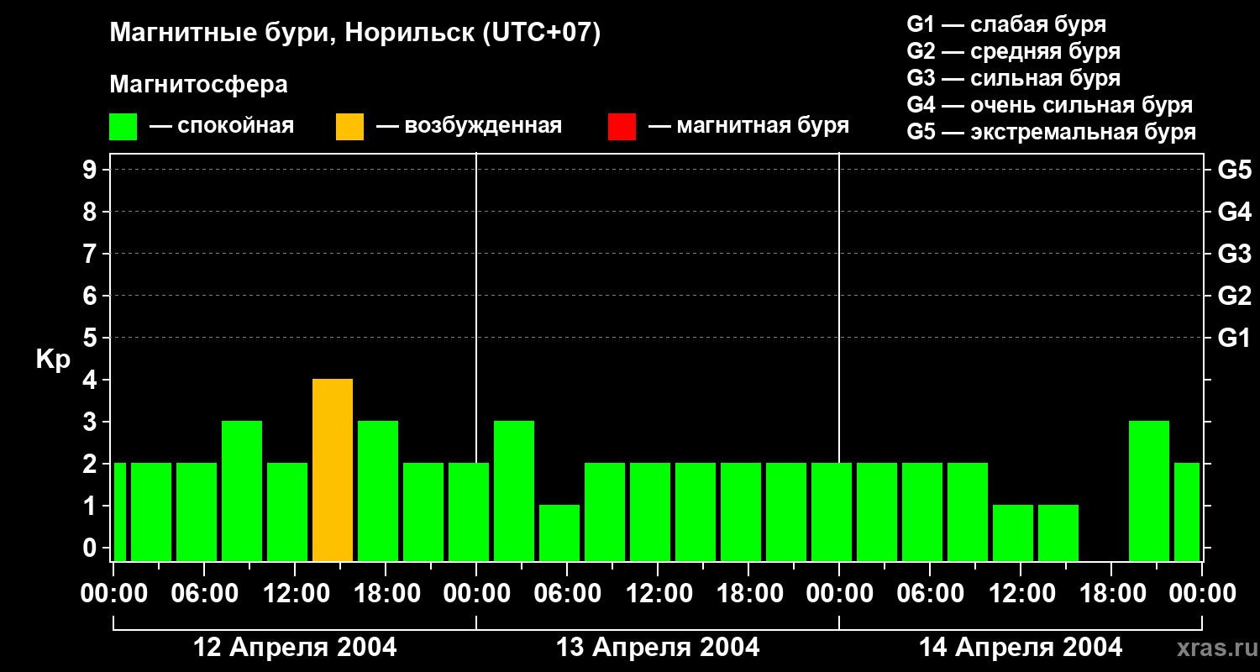Click the red 'магнитная буря' legend swatch
This screenshot has width=1260, height=672.
(x=622, y=127)
